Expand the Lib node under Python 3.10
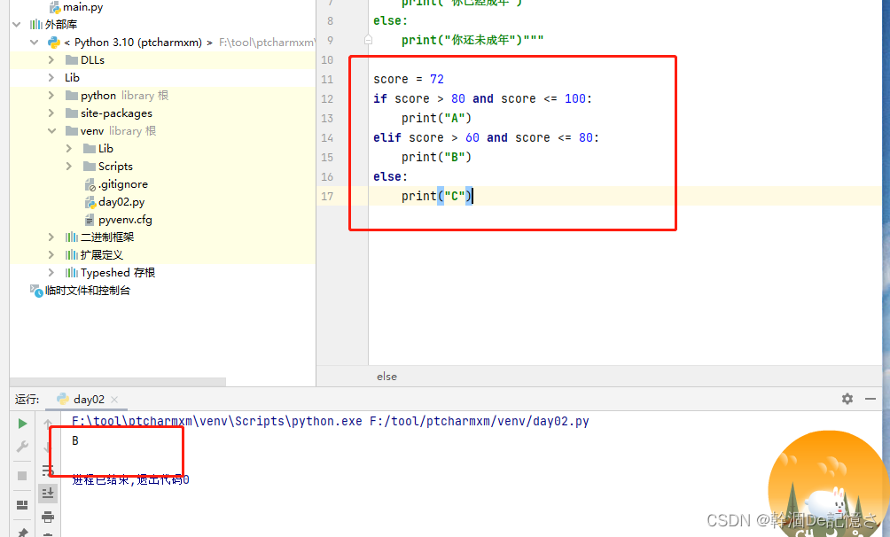 51,77
